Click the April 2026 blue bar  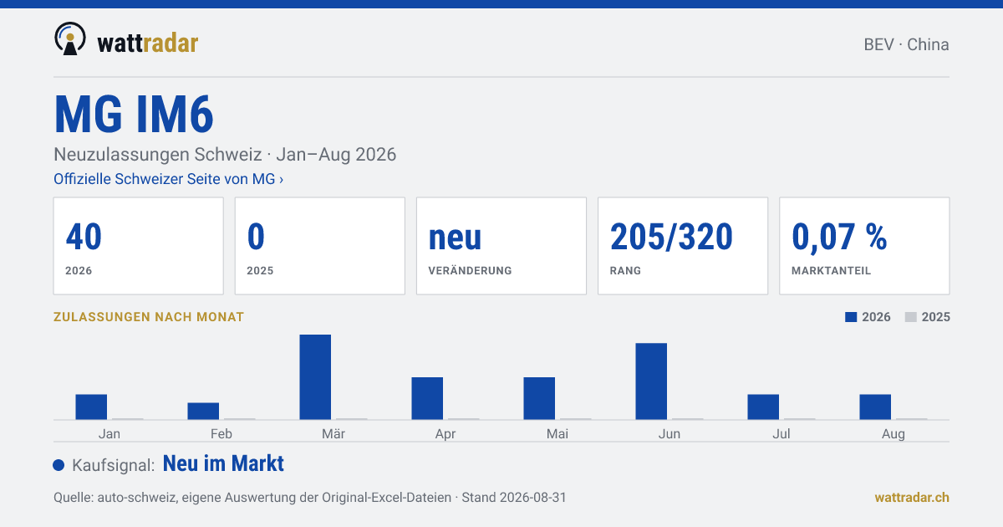[x=427, y=398]
